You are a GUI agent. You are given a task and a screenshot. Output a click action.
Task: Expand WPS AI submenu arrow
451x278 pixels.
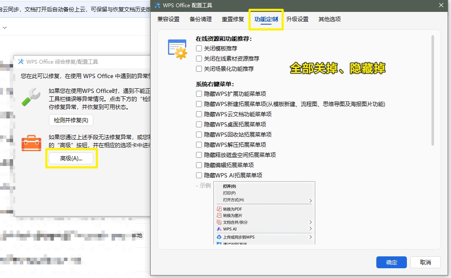click(x=310, y=229)
